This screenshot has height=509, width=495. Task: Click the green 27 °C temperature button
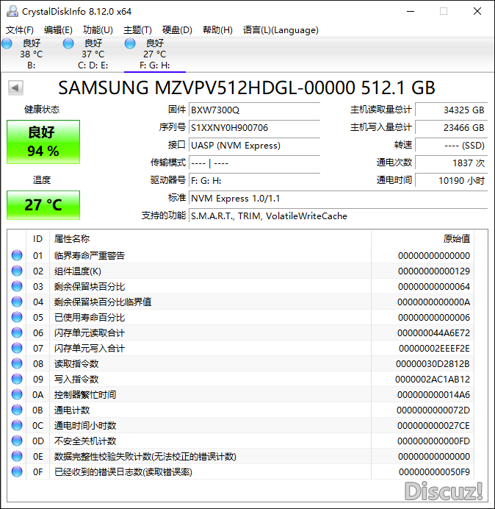pos(43,204)
